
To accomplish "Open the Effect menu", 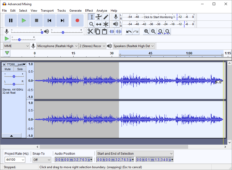I will pyautogui.click(x=89, y=11).
